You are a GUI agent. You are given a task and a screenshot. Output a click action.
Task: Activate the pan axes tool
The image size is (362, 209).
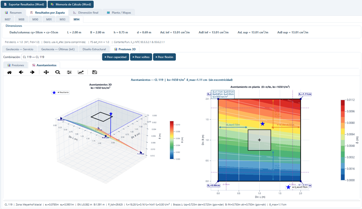click(46, 72)
